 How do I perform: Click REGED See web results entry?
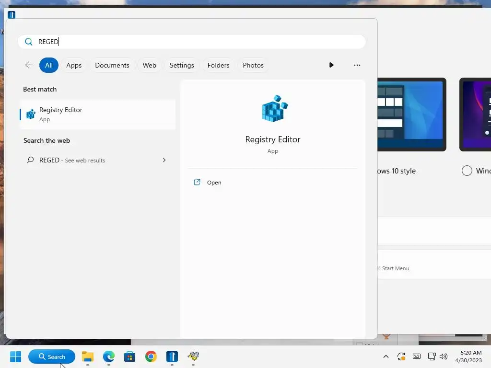98,160
